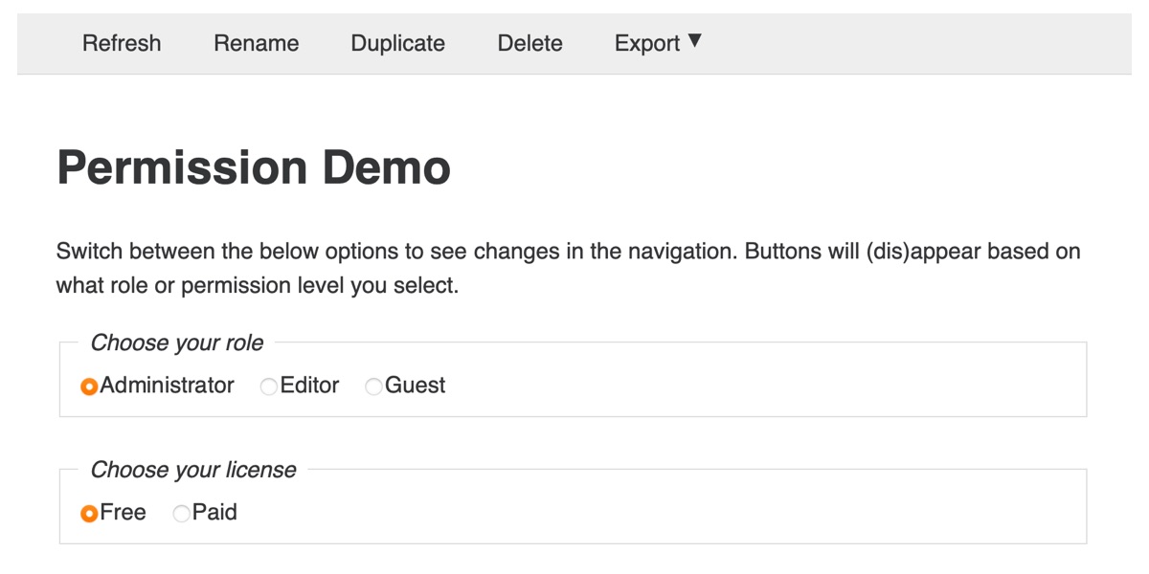Select the Free license radio button

click(x=89, y=514)
